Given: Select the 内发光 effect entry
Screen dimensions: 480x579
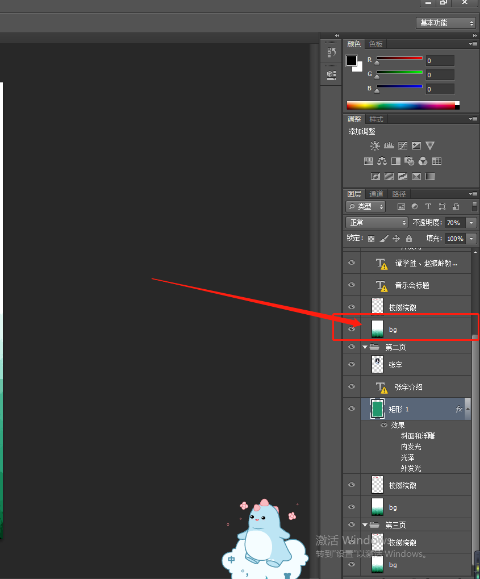Looking at the screenshot, I should pos(411,447).
